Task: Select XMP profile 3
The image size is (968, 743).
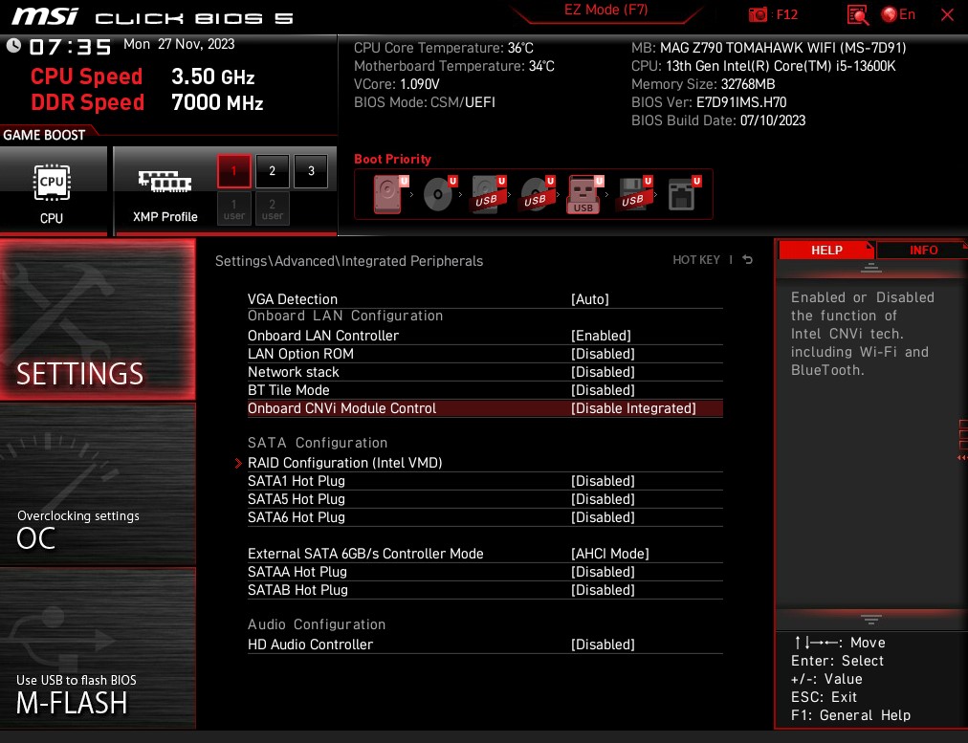Action: coord(311,171)
